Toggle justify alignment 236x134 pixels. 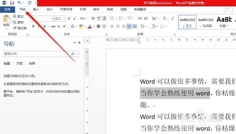point(129,26)
